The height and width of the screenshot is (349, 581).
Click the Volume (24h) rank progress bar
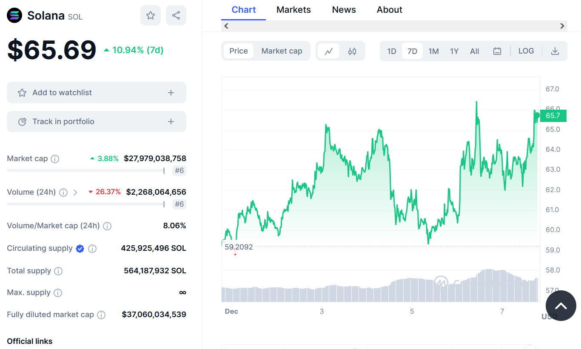tap(86, 204)
